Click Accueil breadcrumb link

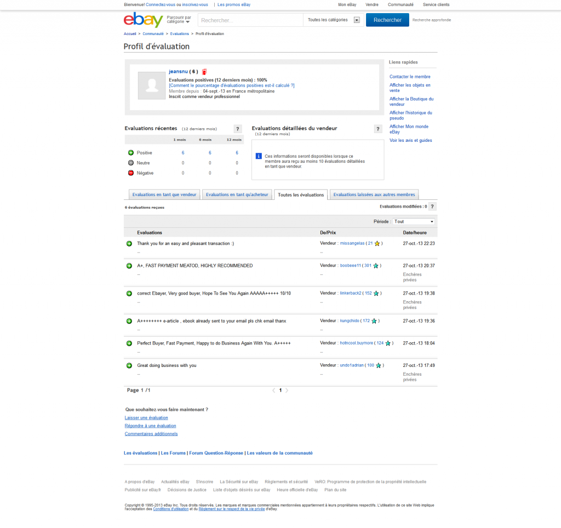(130, 33)
